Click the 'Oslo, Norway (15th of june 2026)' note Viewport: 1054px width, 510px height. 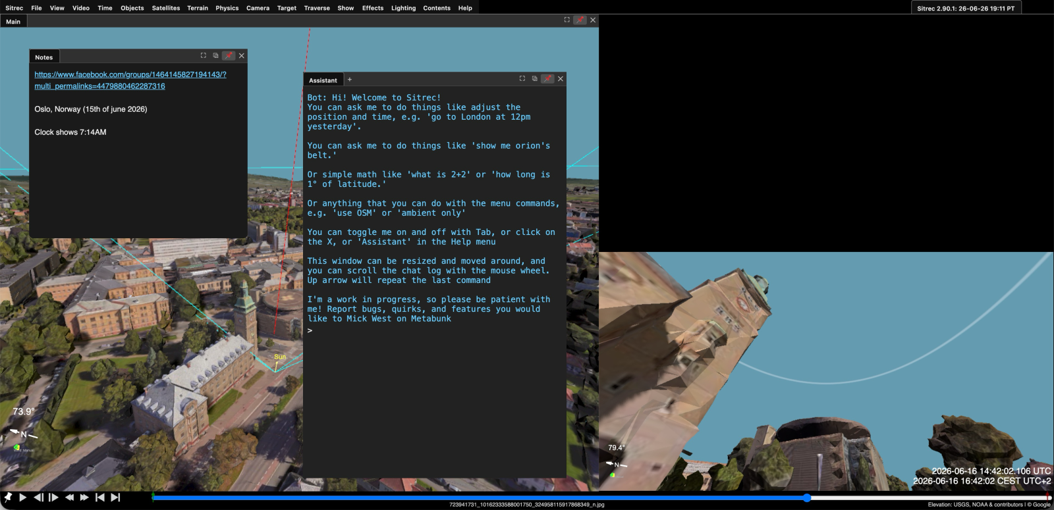coord(91,109)
